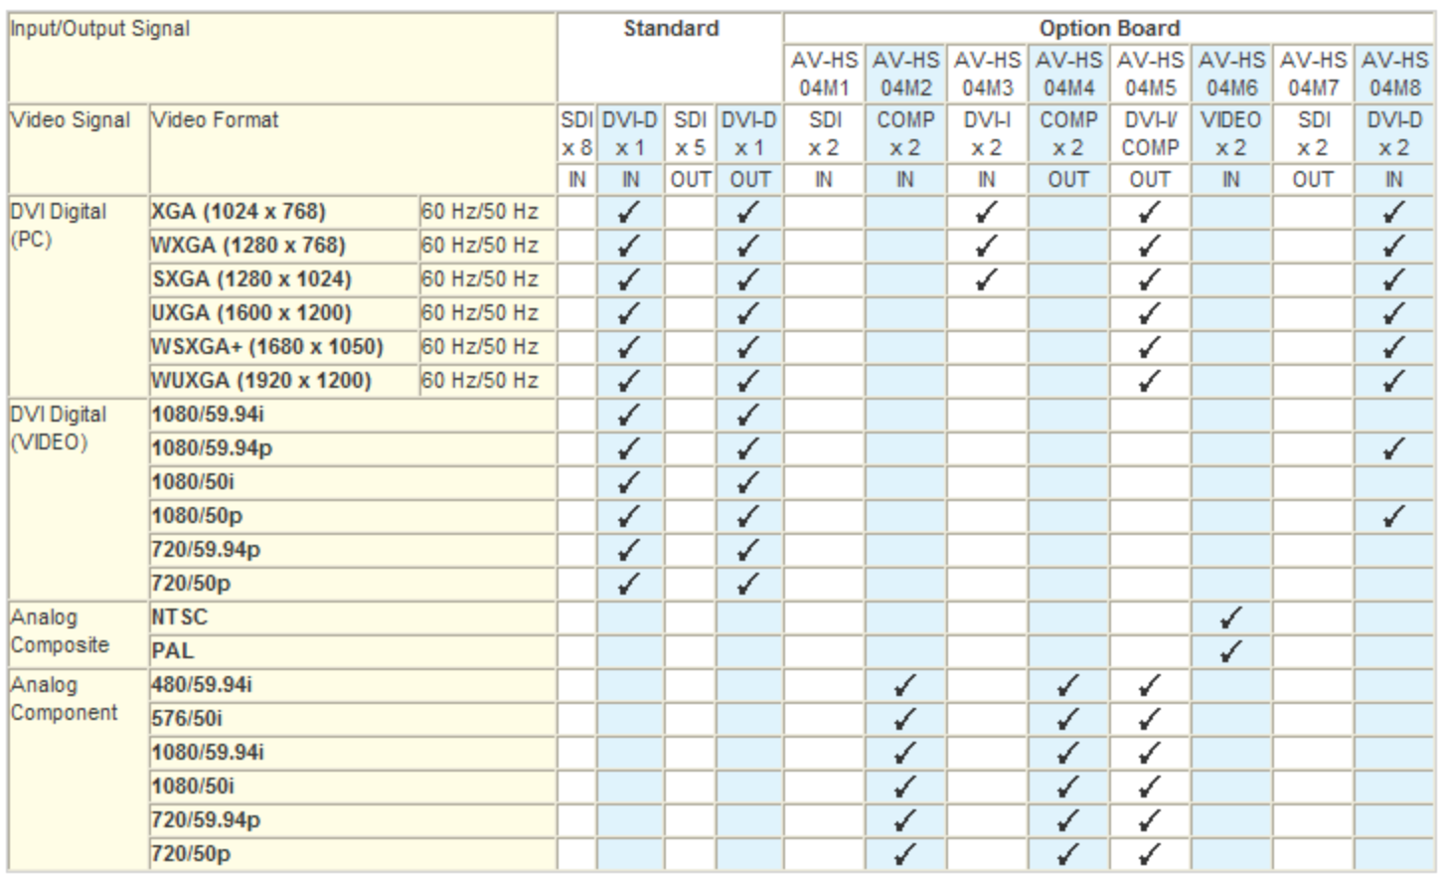The width and height of the screenshot is (1443, 881).
Task: Click 60 Hz/50 Hz in the UXGA row
Action: 487,313
